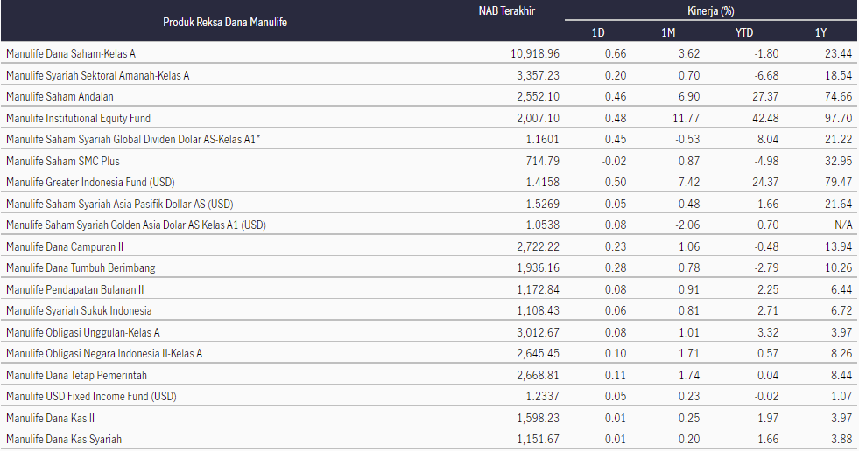The width and height of the screenshot is (859, 451).
Task: Open Manulife Saham Andalan fund
Action: point(60,97)
